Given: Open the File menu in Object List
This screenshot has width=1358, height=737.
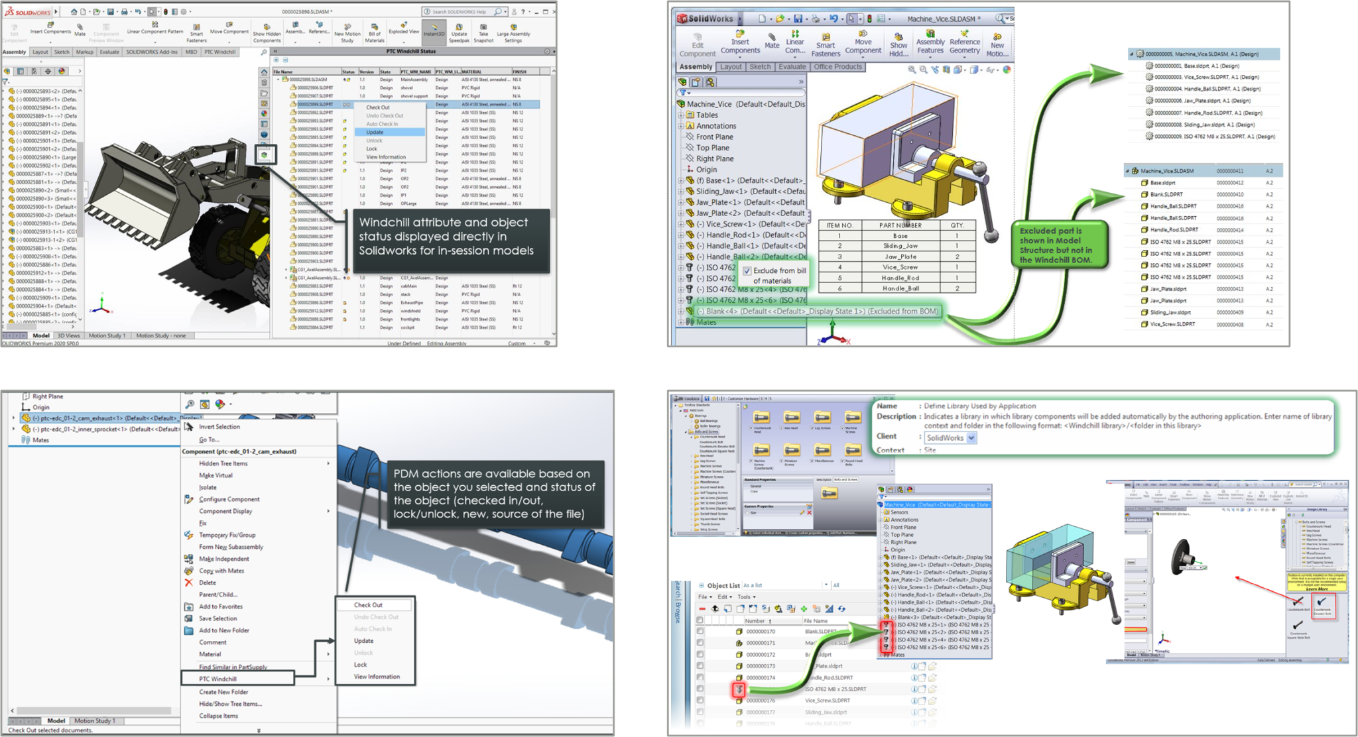Looking at the screenshot, I should coord(703,596).
